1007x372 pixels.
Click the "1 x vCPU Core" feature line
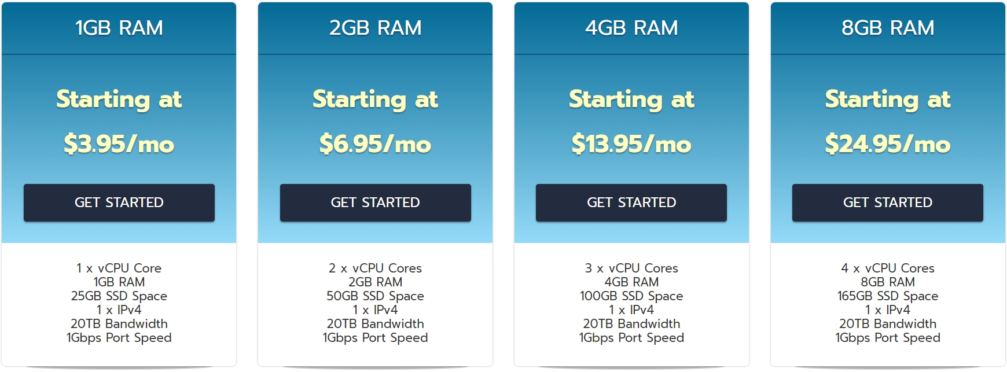tap(119, 268)
